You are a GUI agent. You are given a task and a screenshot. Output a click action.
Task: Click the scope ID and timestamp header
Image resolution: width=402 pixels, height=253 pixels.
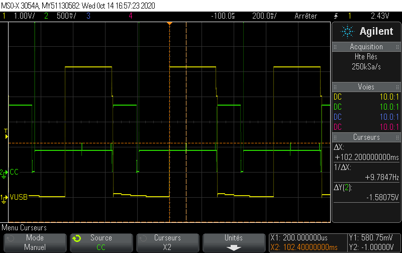point(78,6)
